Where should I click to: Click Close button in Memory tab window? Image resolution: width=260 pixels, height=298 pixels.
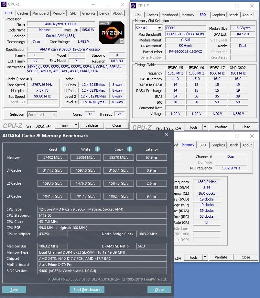pyautogui.click(x=246, y=257)
